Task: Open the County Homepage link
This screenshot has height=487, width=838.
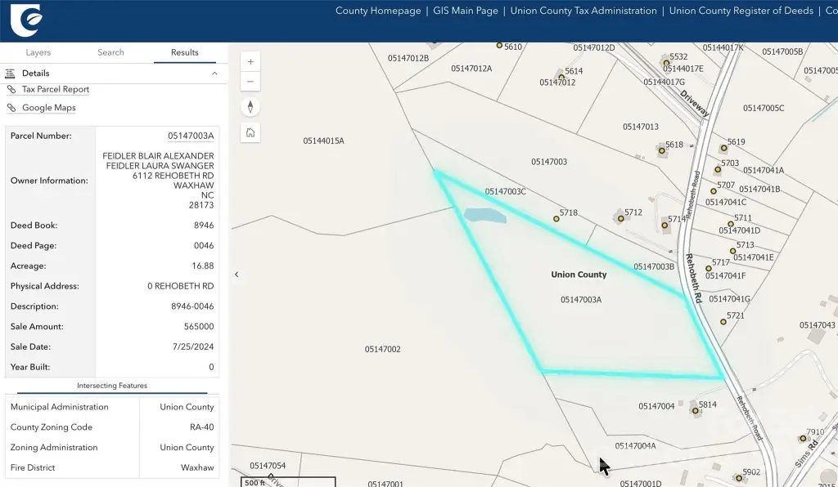Action: (x=377, y=11)
